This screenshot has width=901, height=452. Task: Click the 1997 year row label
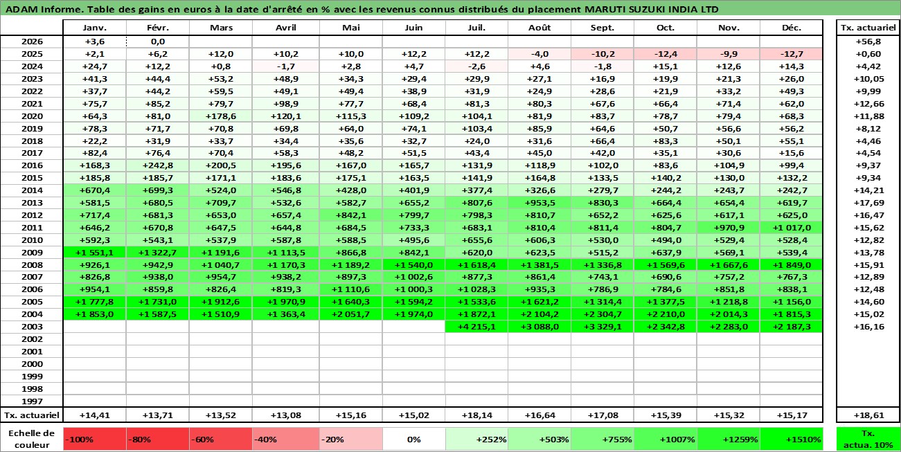pos(31,401)
